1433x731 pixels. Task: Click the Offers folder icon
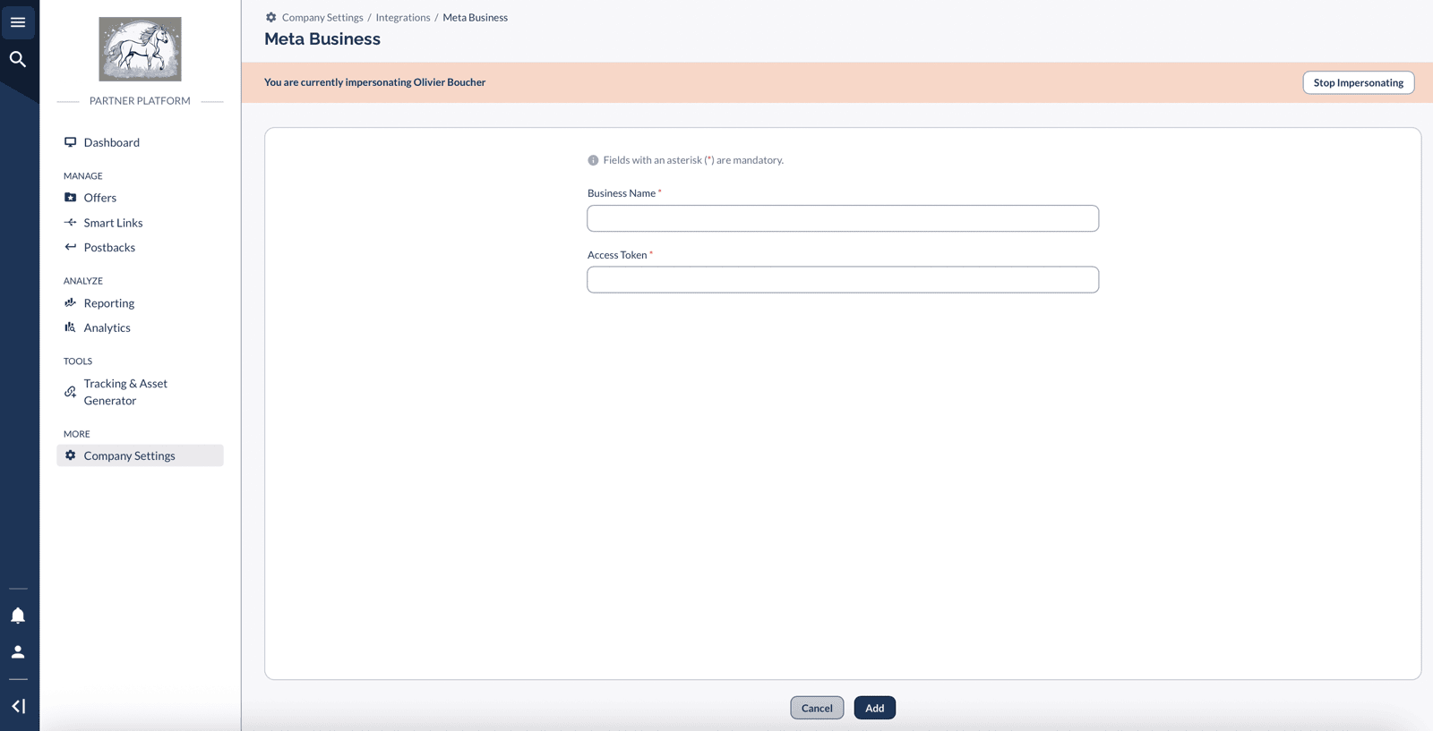point(70,198)
